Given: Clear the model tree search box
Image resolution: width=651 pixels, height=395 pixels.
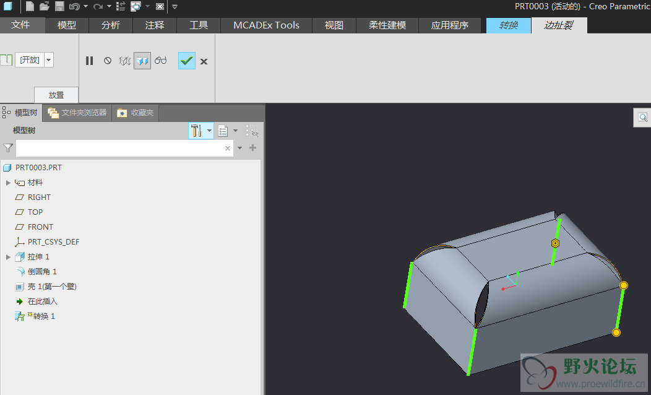Looking at the screenshot, I should pos(228,149).
